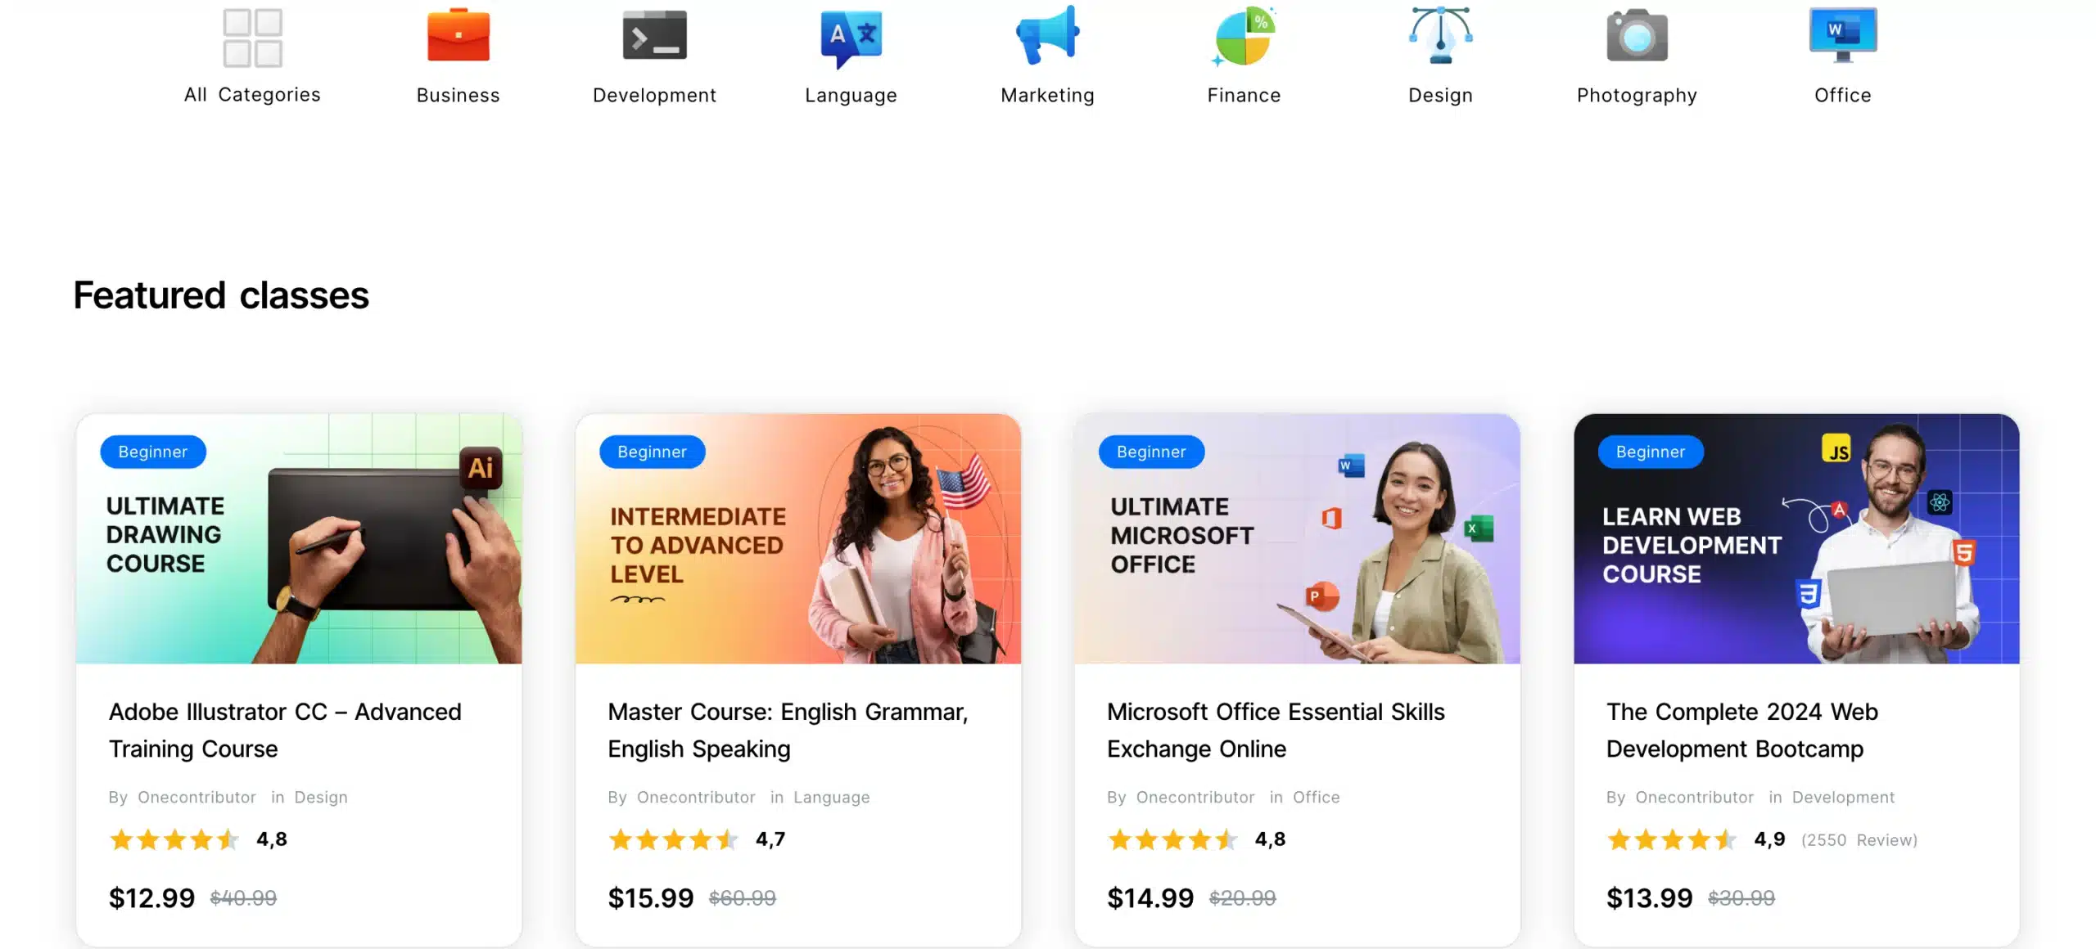The width and height of the screenshot is (2096, 949).
Task: Open Learn Web Development Course image
Action: click(1796, 538)
